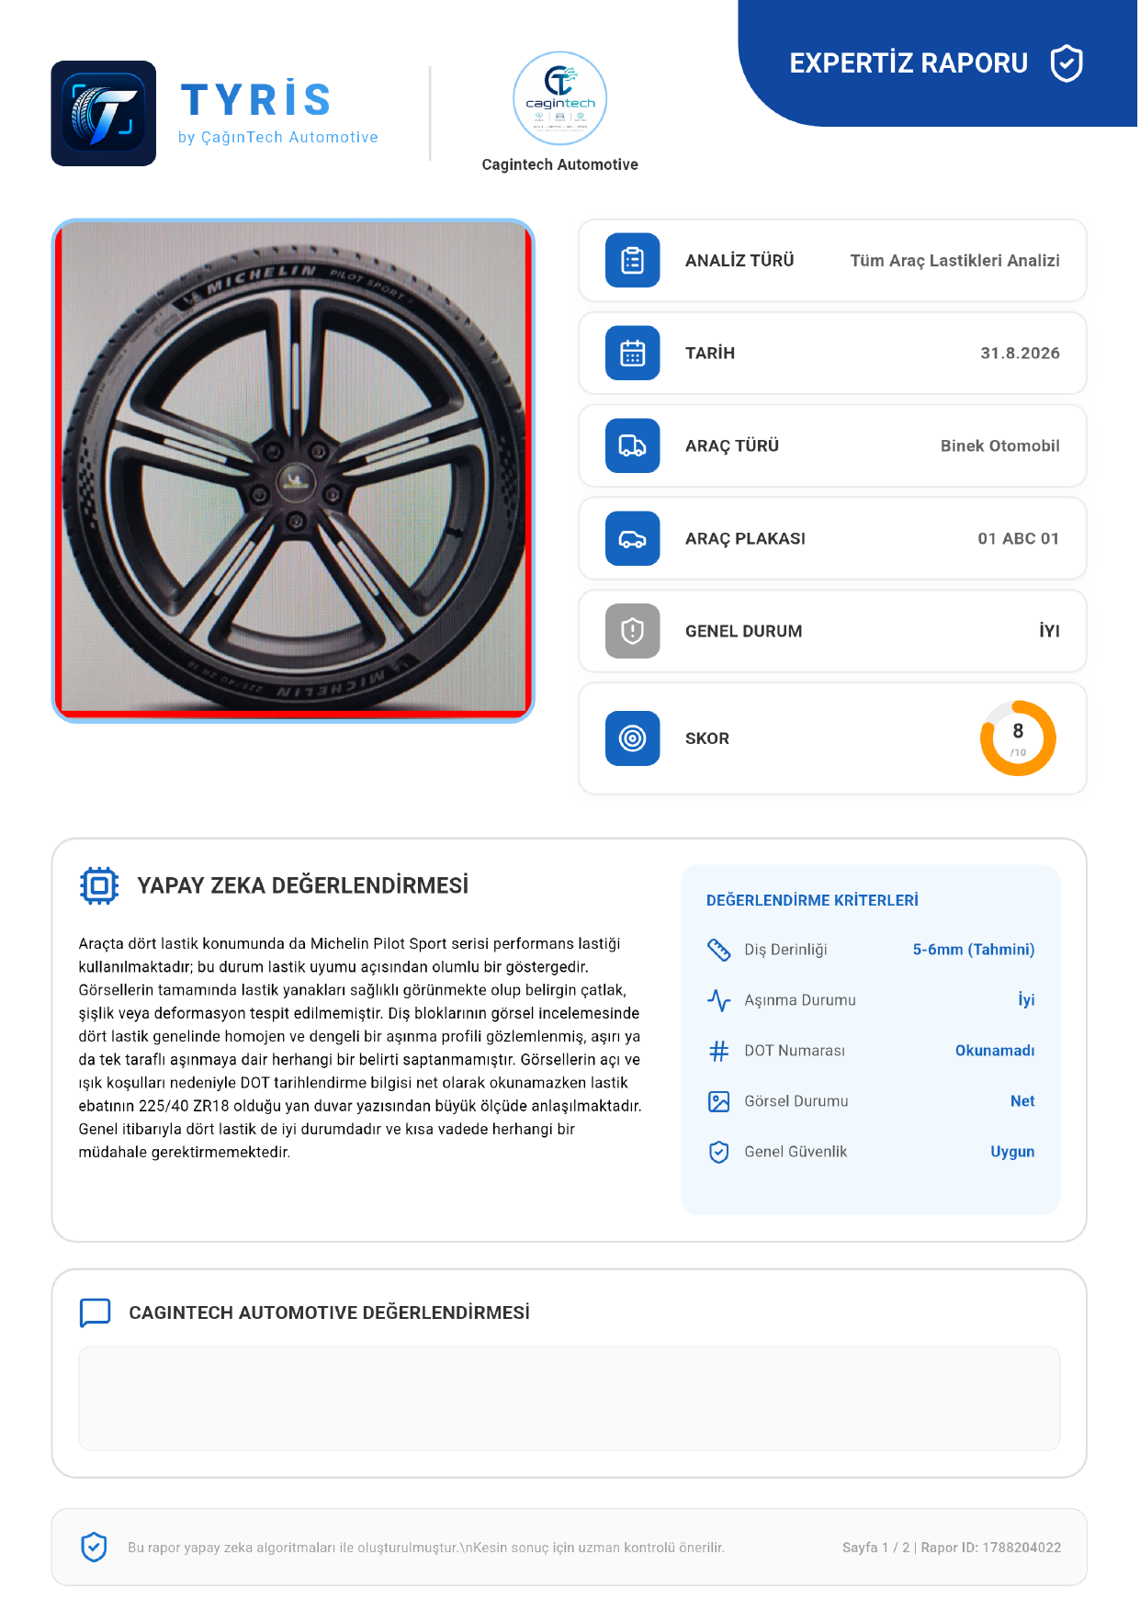Click '5-6mm (Tahmini)' tread depth value
The width and height of the screenshot is (1140, 1611).
point(973,950)
